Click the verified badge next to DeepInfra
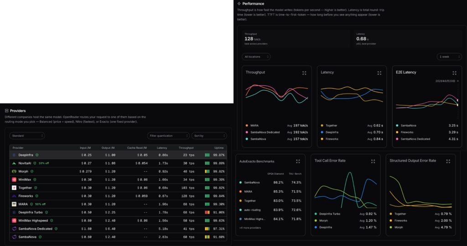The height and width of the screenshot is (246, 467). 37,155
